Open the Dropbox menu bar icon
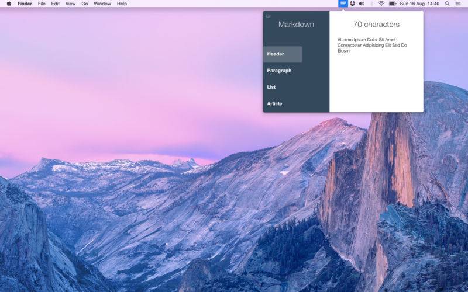 pos(353,4)
